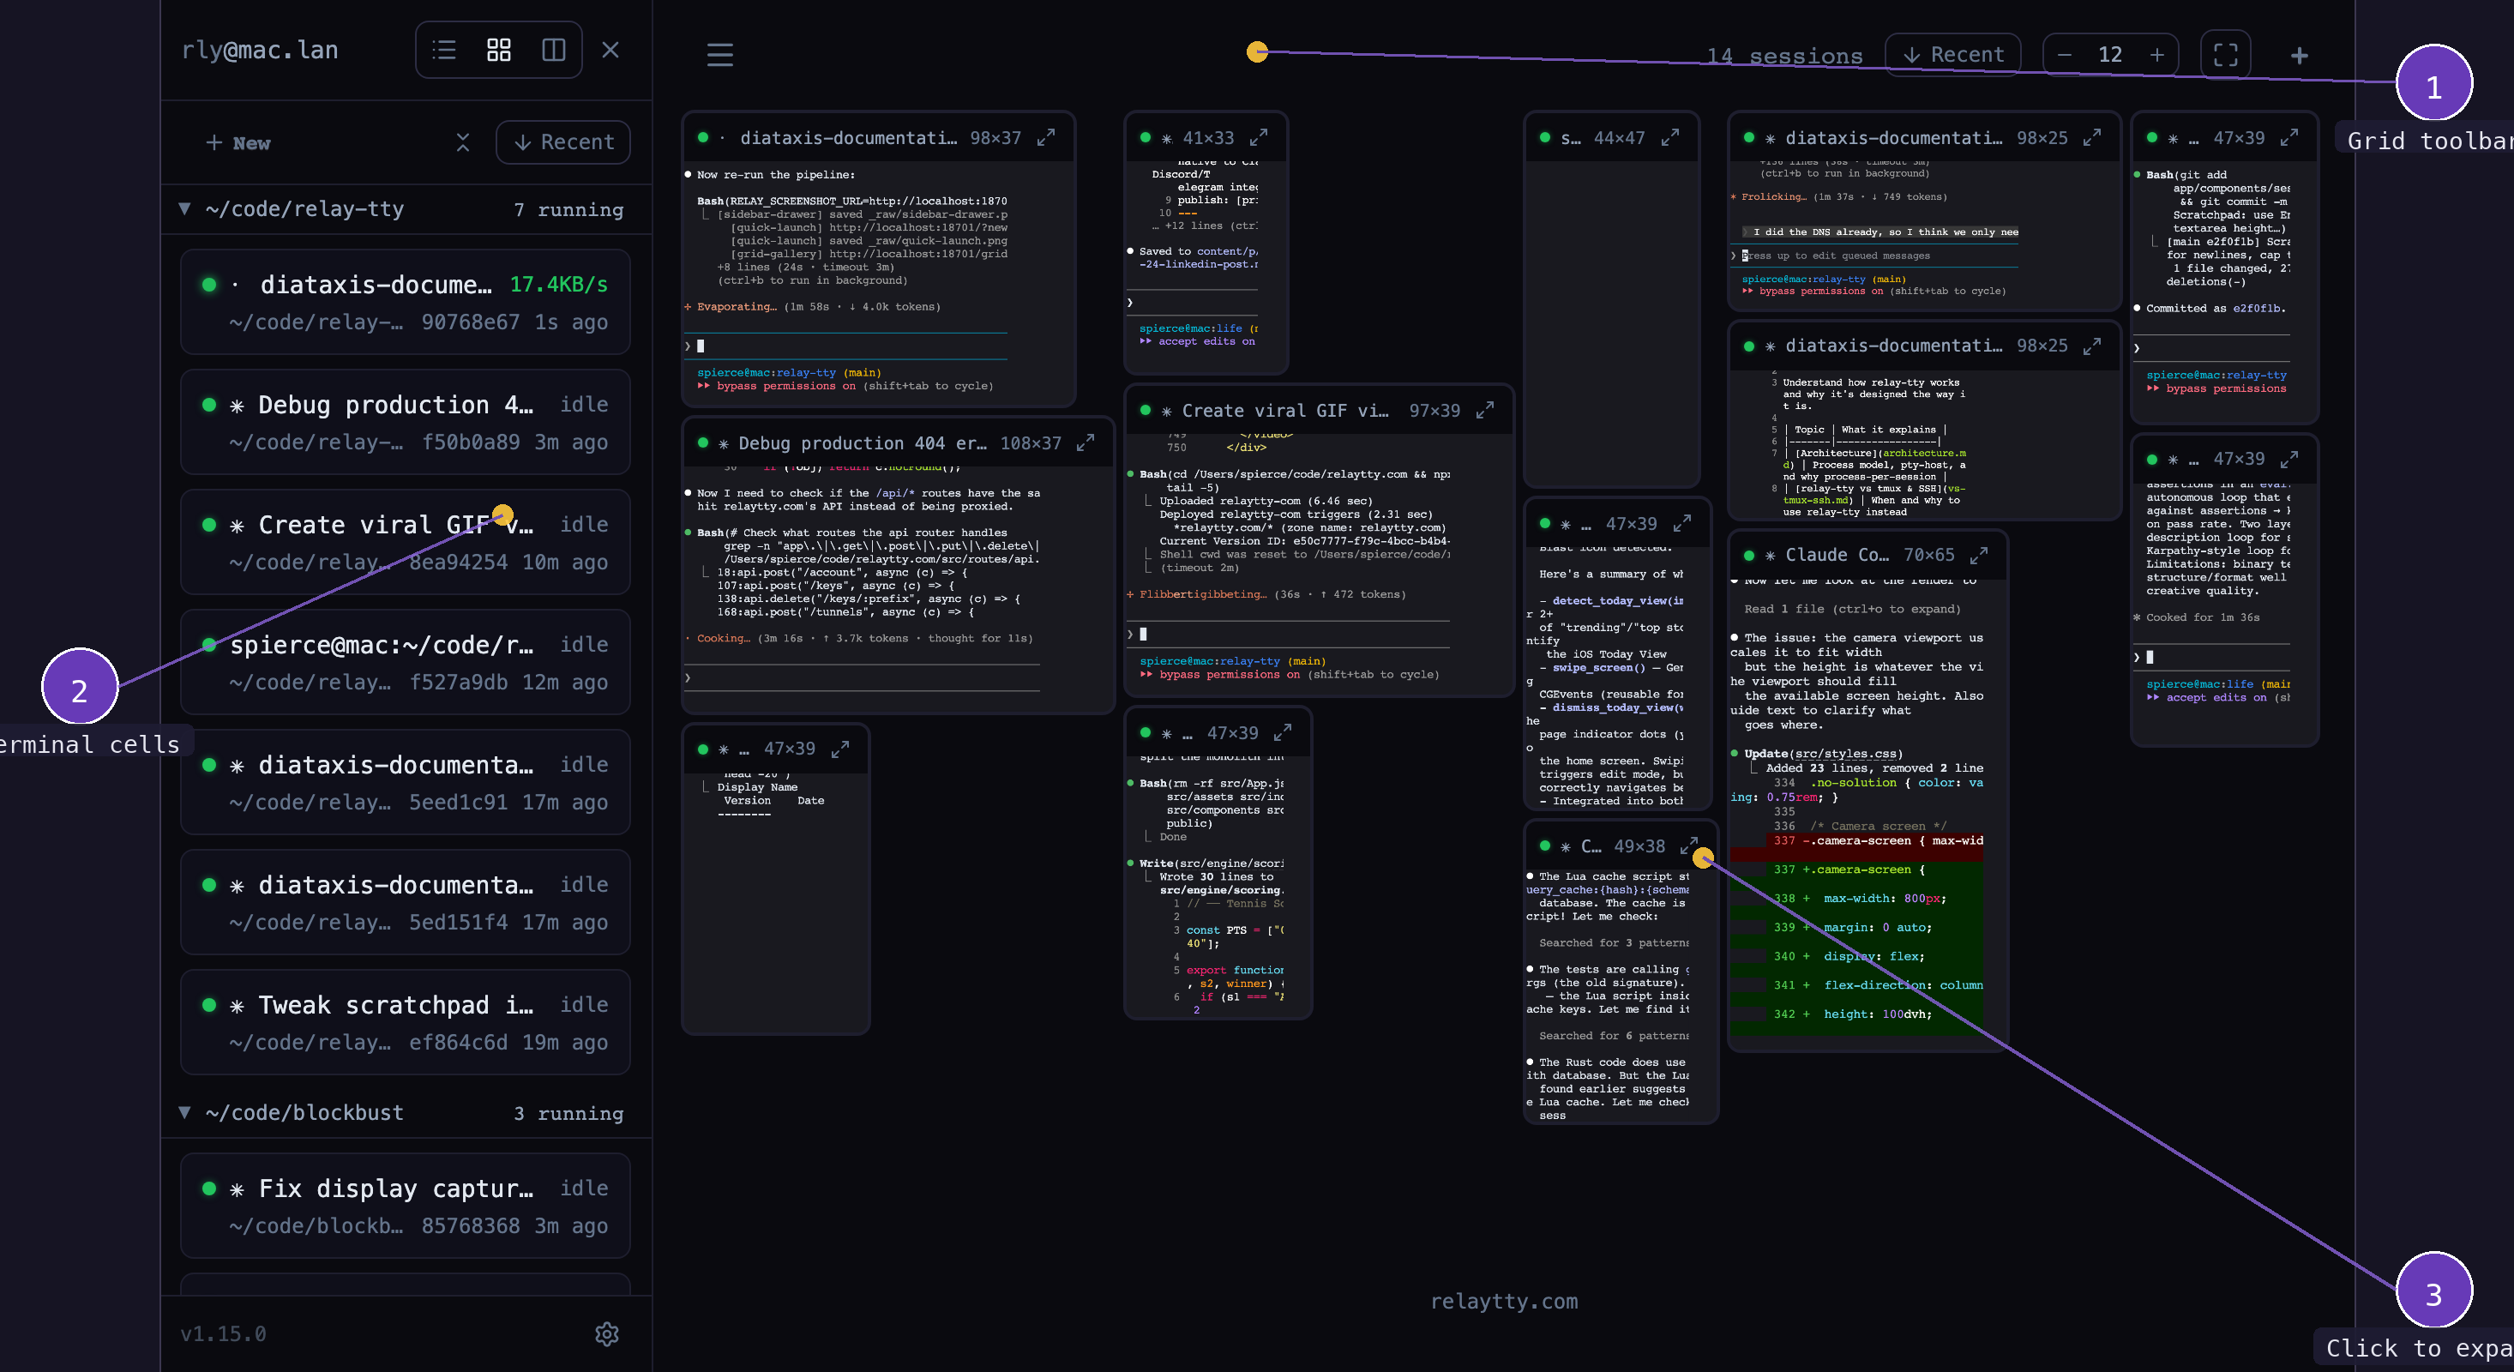Select diataxis-documenta… session 5ed151f4
The image size is (2514, 1372).
pyautogui.click(x=405, y=903)
